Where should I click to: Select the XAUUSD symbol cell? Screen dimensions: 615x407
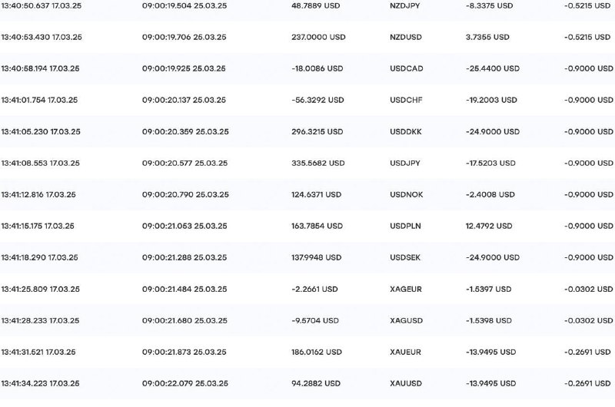(x=406, y=383)
